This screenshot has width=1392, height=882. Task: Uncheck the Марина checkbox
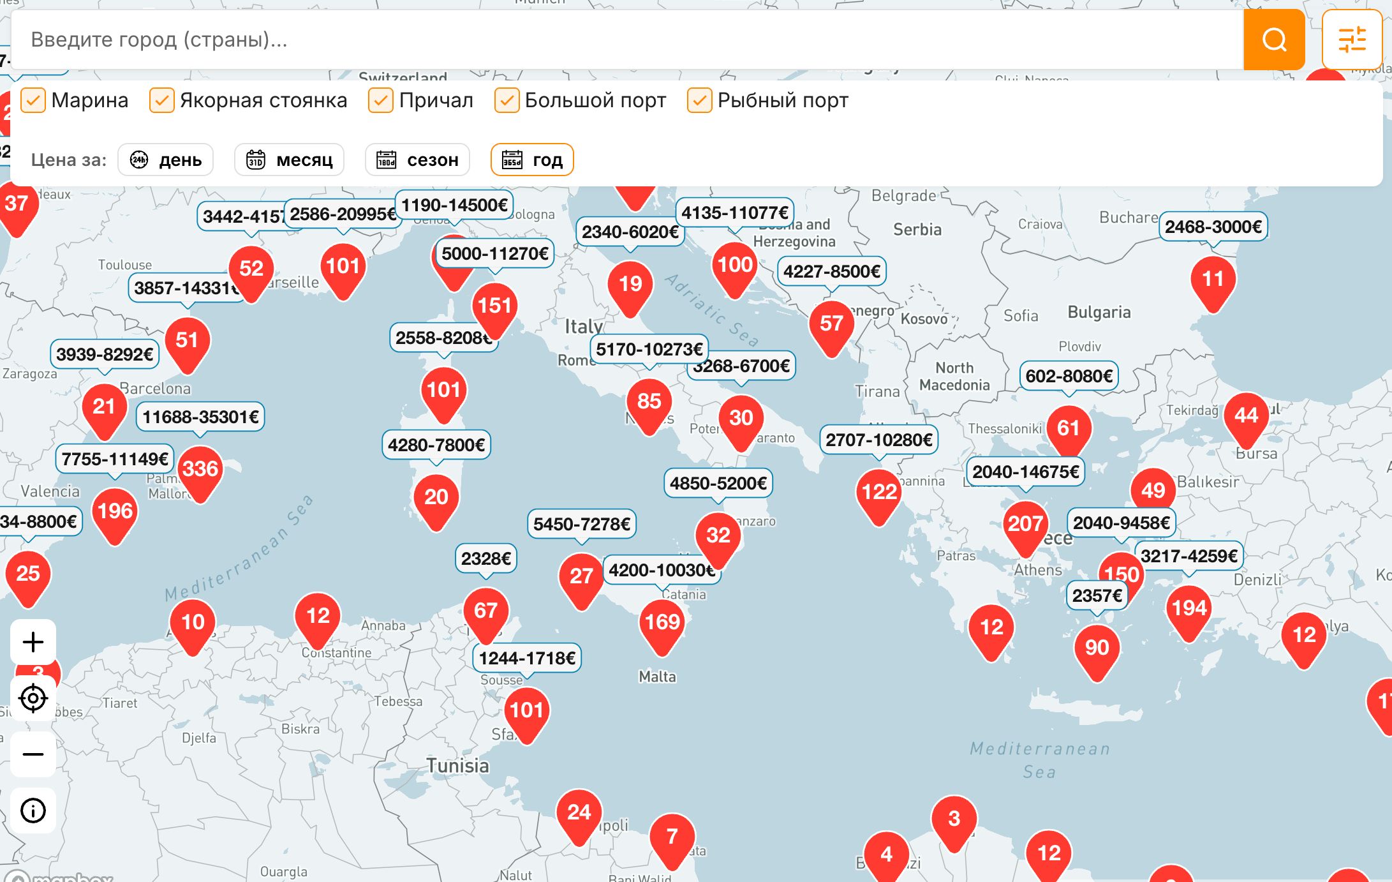33,100
